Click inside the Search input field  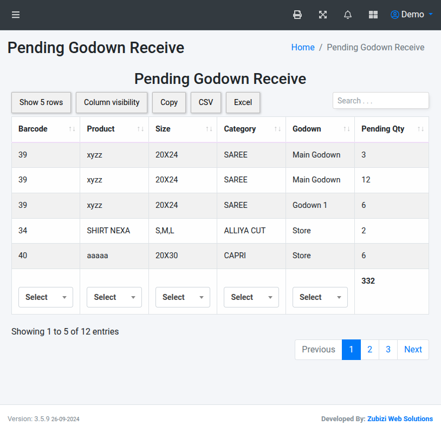tap(380, 101)
